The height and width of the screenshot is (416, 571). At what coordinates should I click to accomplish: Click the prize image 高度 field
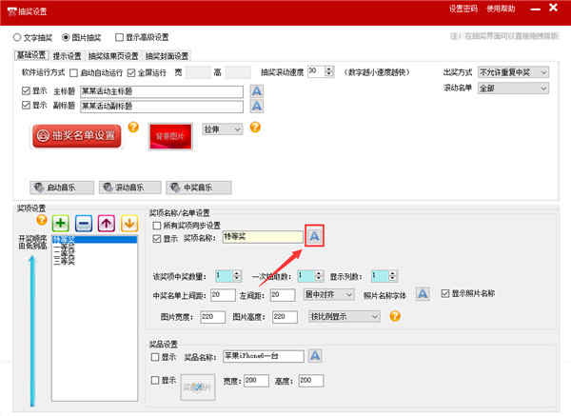tap(311, 381)
